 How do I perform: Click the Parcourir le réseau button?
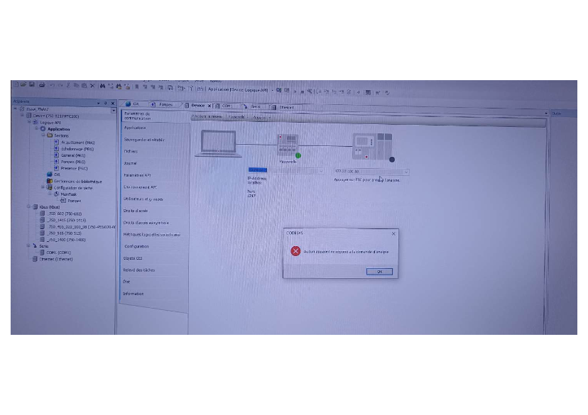[x=208, y=116]
